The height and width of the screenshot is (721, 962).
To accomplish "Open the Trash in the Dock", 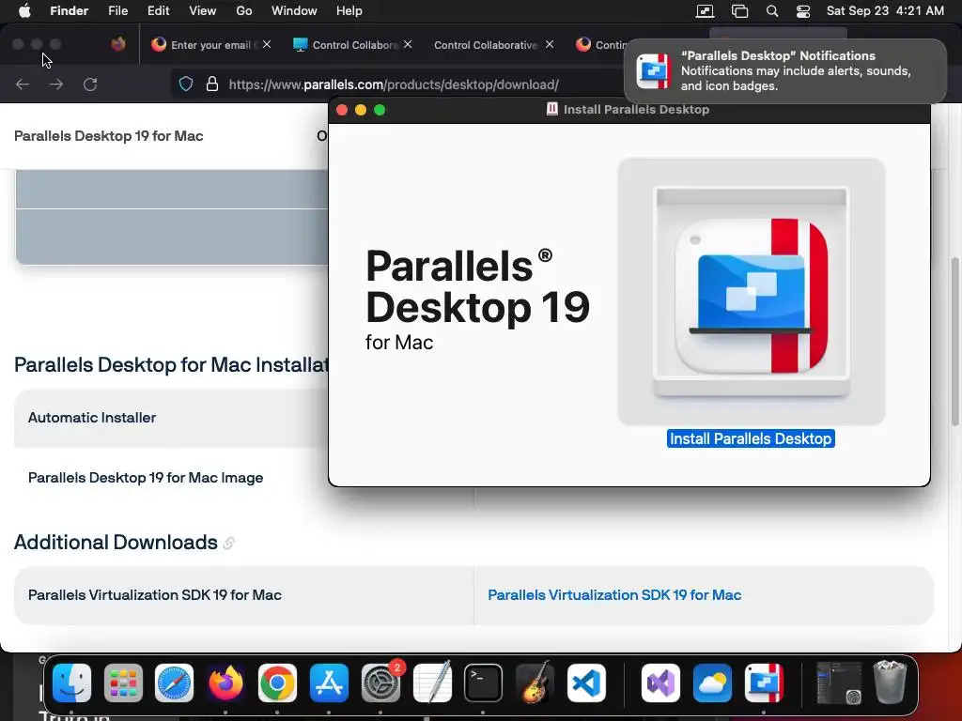I will tap(890, 683).
